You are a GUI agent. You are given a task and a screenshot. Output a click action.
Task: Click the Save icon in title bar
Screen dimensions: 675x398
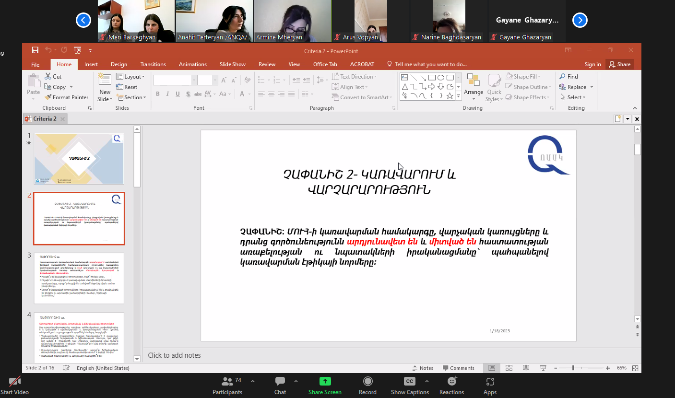35,50
